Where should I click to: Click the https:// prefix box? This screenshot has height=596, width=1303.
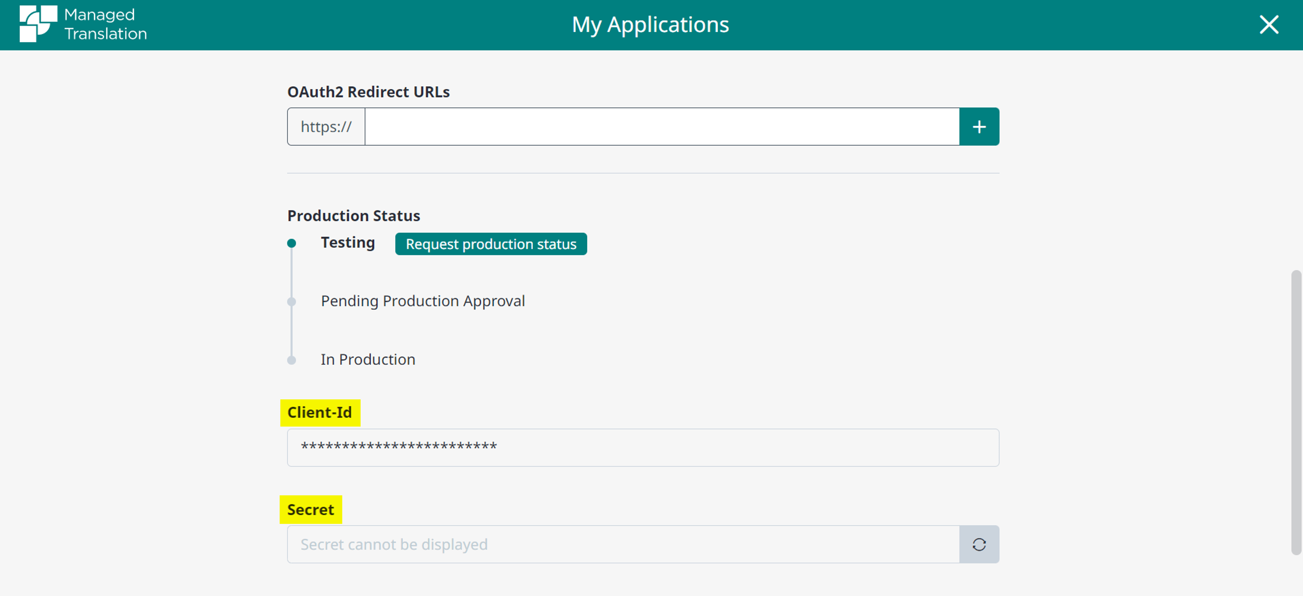[326, 127]
